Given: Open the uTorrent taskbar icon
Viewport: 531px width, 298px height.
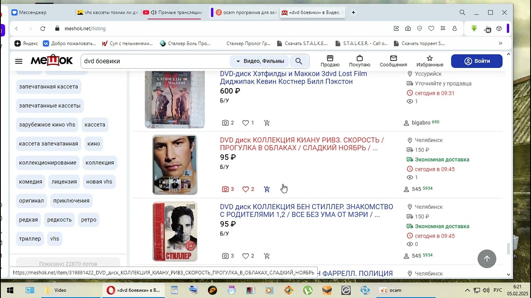Looking at the screenshot, I should pos(308,290).
